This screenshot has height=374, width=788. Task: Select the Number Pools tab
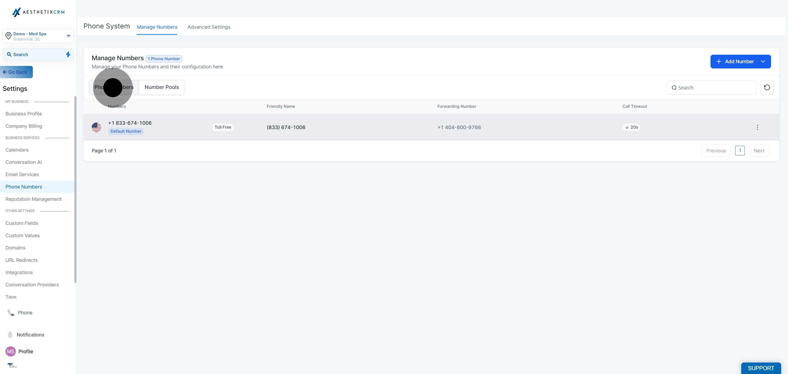pos(161,87)
